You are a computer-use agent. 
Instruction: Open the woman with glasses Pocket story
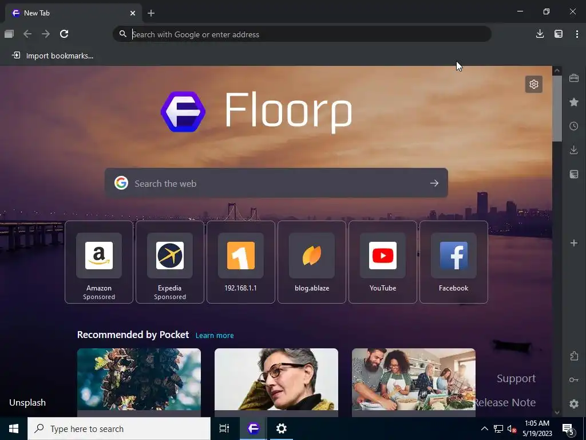276,379
